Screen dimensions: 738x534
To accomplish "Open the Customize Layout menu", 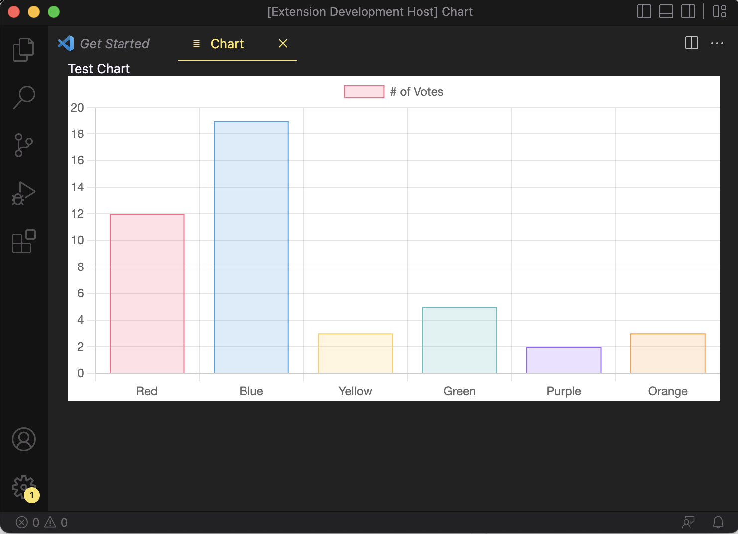I will [x=720, y=11].
